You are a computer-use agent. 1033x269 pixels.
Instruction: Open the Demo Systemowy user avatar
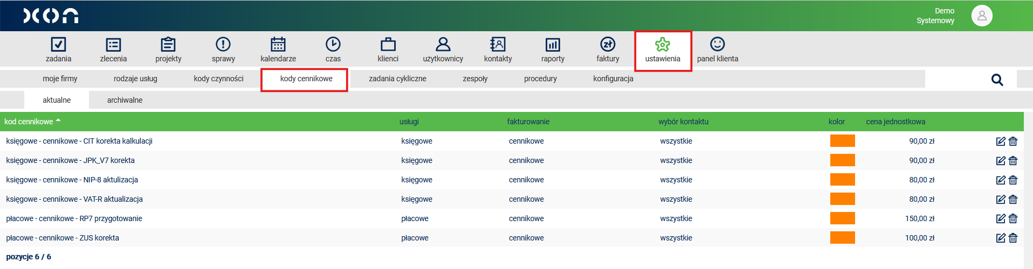pyautogui.click(x=982, y=16)
